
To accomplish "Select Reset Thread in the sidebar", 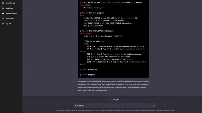I will click(10, 3).
